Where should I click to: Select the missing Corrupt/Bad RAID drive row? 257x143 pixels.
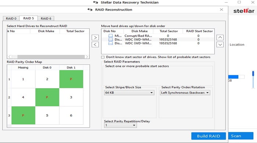point(158,36)
